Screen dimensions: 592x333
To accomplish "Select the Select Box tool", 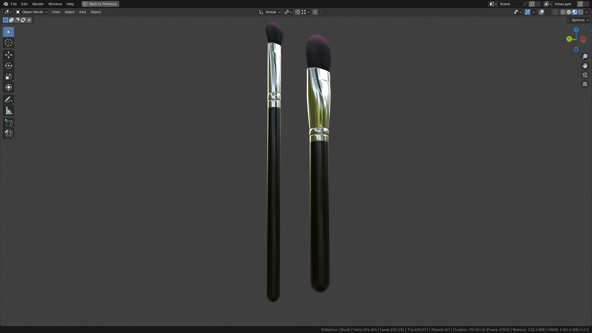I will click(8, 32).
